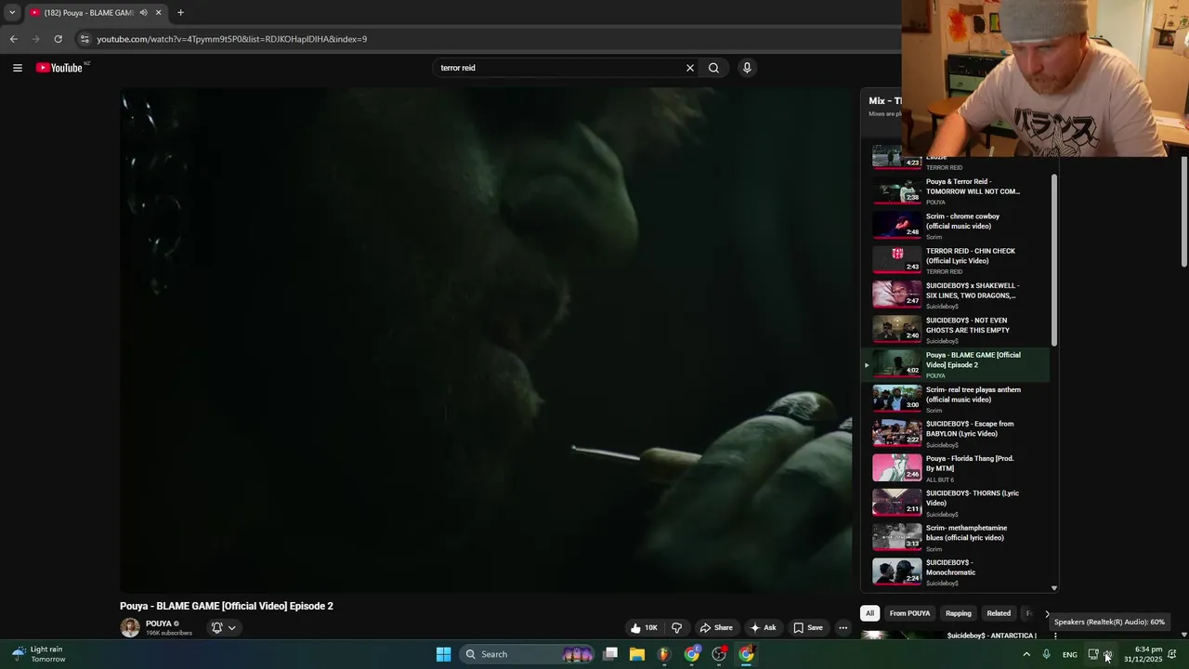The height and width of the screenshot is (669, 1189).
Task: Play 'Scrim - chrome cowboy' from playlist
Action: click(x=957, y=226)
